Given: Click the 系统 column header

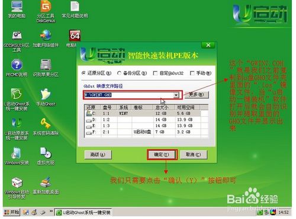Looking at the screenshot, I should [x=124, y=107].
